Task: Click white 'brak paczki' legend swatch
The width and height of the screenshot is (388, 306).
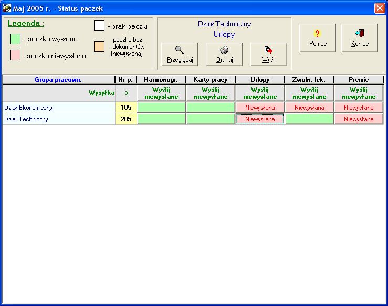Action: click(99, 26)
